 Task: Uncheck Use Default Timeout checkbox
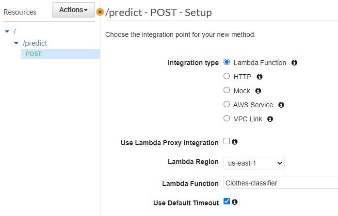227,202
